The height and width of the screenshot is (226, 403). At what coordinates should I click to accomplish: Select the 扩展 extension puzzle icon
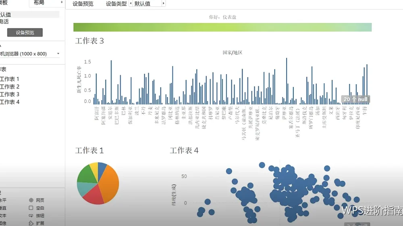31,223
